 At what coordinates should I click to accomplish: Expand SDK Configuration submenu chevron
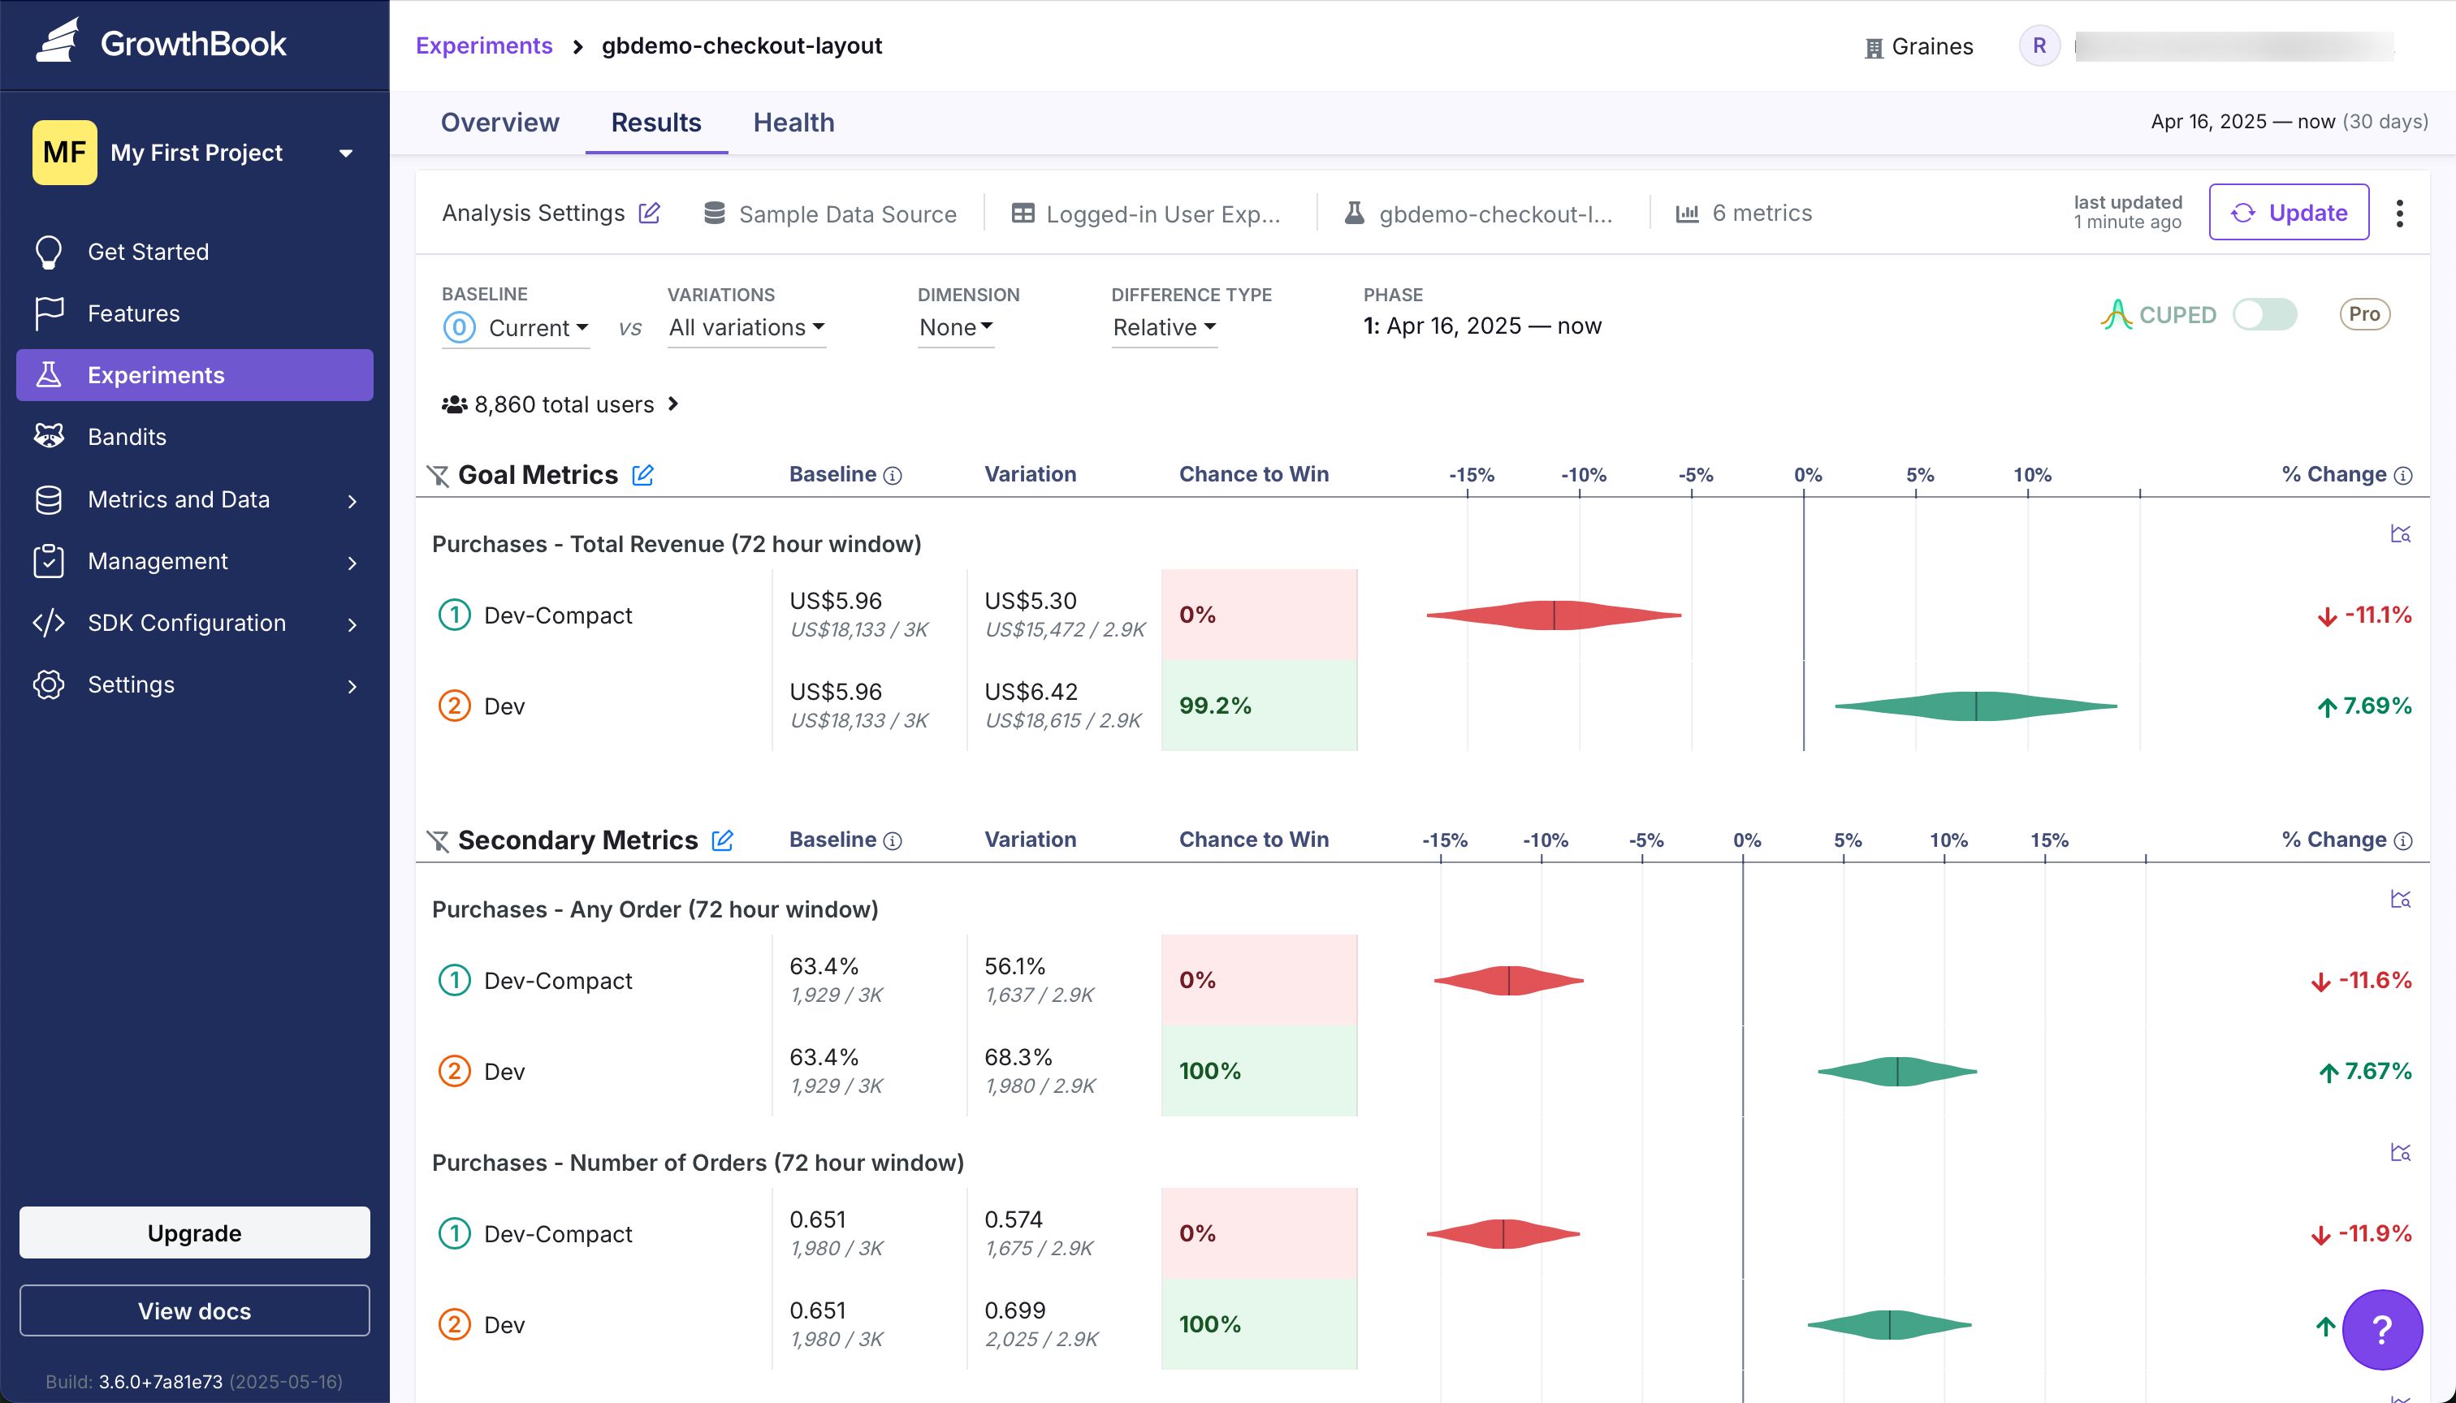[352, 624]
